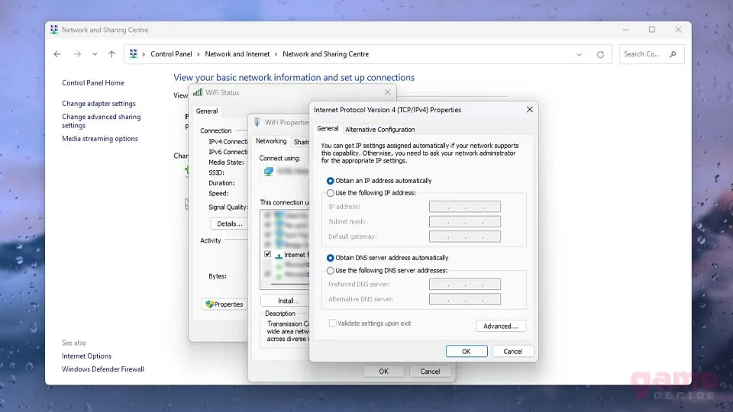Click OK in IPv4 Properties dialog
This screenshot has height=412, width=733.
tap(466, 351)
